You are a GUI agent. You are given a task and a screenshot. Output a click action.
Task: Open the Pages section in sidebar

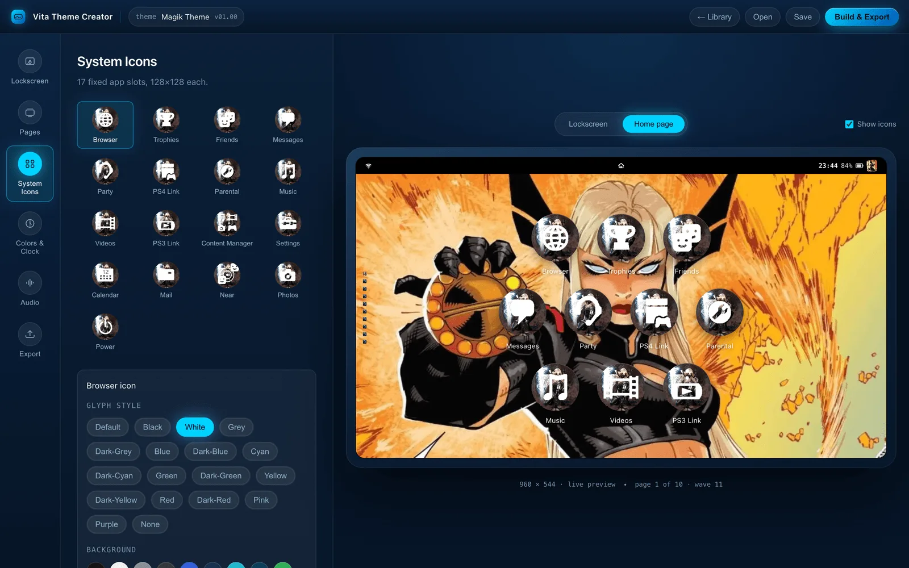[x=30, y=119]
